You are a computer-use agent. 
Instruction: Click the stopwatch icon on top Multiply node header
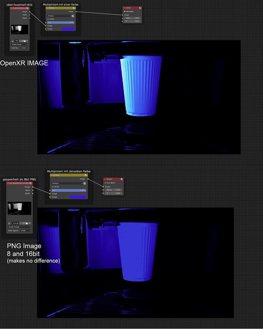click(x=74, y=8)
